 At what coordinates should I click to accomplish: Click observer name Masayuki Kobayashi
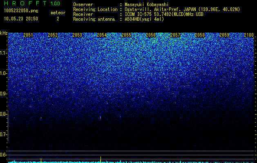pyautogui.click(x=147, y=4)
